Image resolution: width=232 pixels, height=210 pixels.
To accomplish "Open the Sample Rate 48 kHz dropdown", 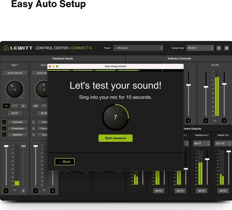I will (200, 48).
